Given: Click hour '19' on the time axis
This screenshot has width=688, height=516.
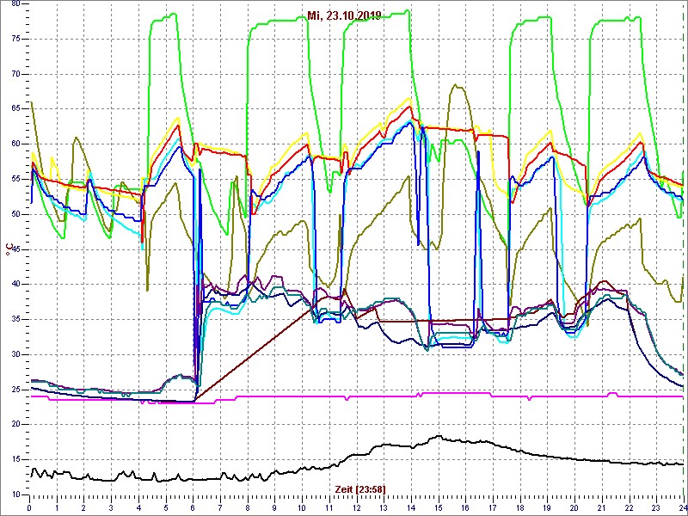Looking at the screenshot, I should (547, 508).
